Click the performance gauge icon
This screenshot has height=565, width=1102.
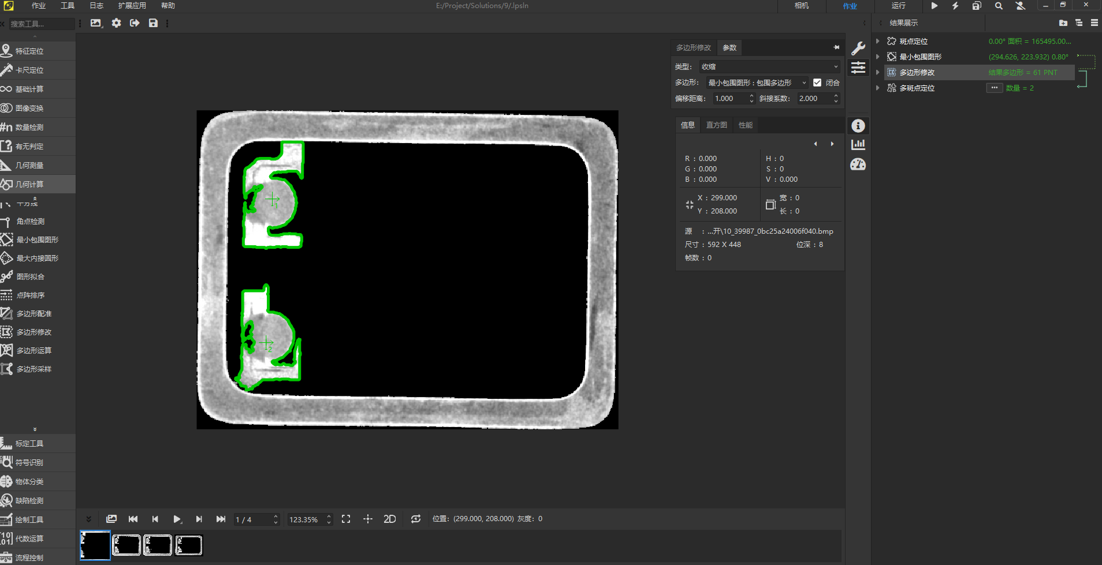[x=858, y=165]
